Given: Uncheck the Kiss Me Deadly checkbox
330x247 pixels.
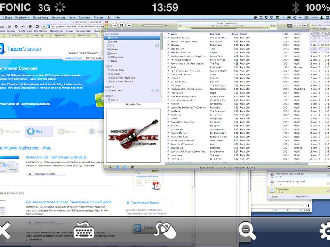Looking at the screenshot, I should point(168,82).
